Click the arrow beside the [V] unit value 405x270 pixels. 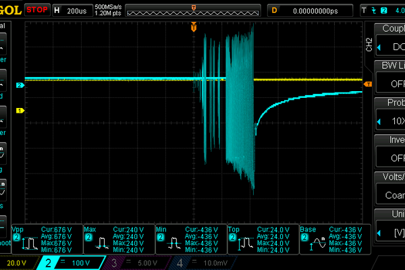379,233
